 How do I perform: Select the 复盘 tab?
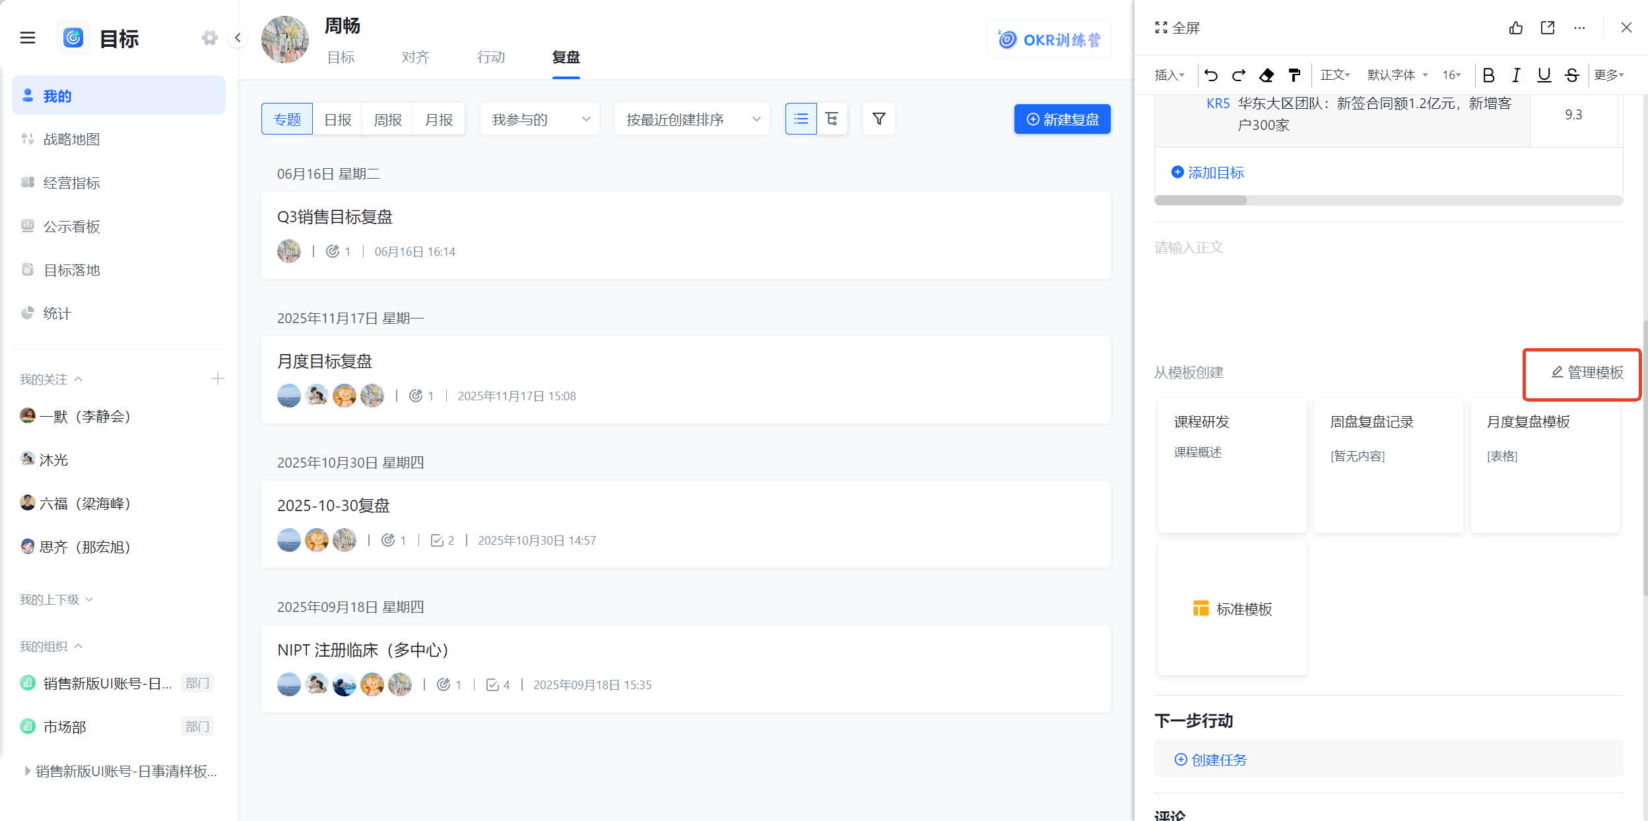pyautogui.click(x=566, y=57)
